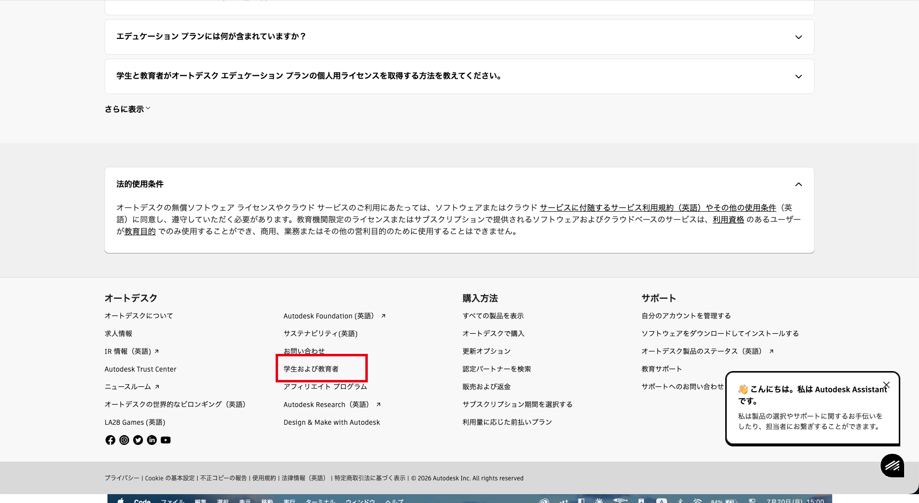Open Autodesk Research（英語）link
The image size is (919, 503).
pos(332,405)
